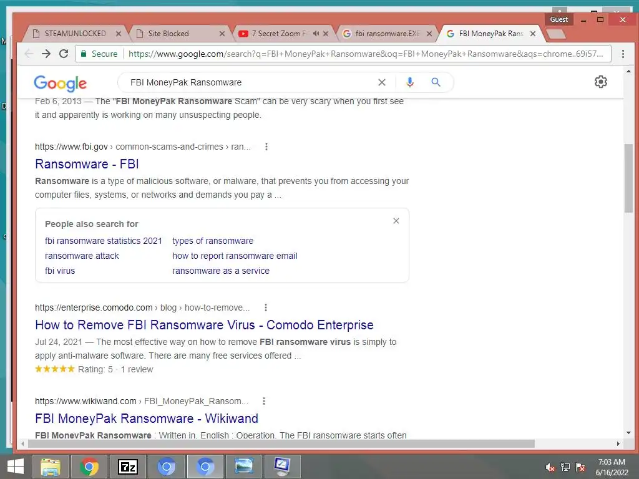This screenshot has height=479, width=639.
Task: Open the pictures app taskbar icon
Action: (x=244, y=467)
